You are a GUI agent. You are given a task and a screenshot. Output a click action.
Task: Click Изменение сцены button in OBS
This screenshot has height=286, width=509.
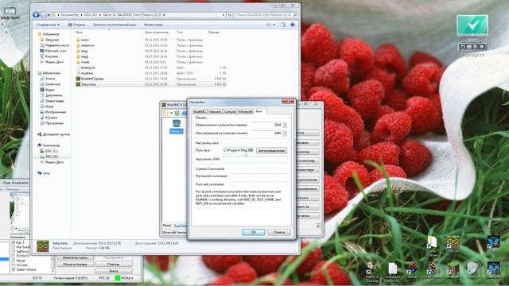coord(75,257)
